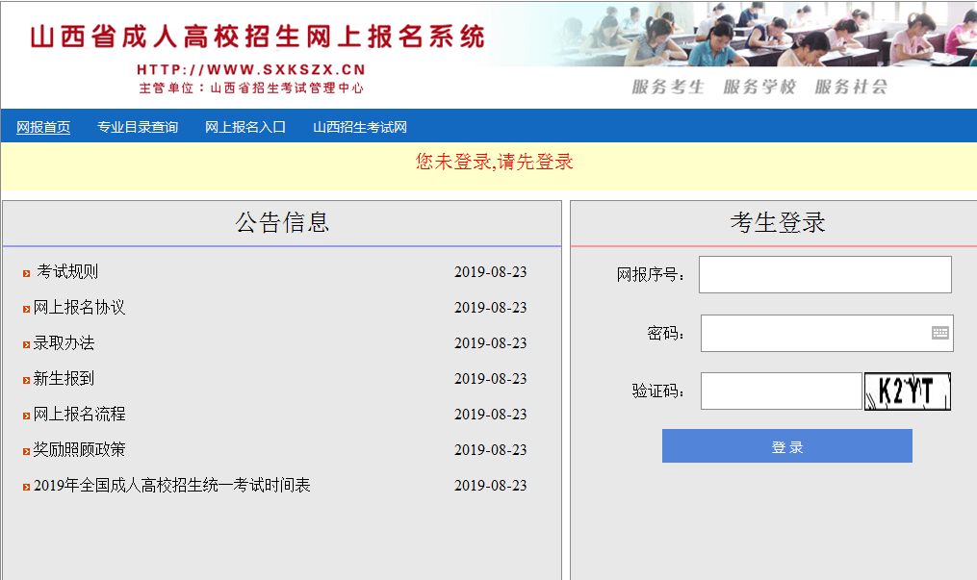Open the 网上报名协议 announcement
977x580 pixels.
[x=79, y=308]
